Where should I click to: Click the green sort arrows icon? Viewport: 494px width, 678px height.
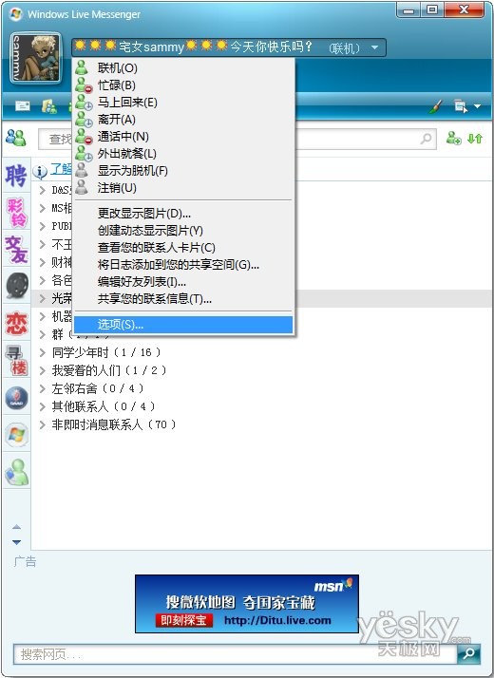pos(475,139)
